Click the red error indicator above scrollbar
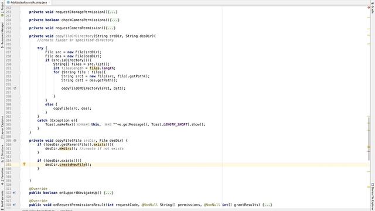Image resolution: width=375 pixels, height=211 pixels. pyautogui.click(x=369, y=8)
